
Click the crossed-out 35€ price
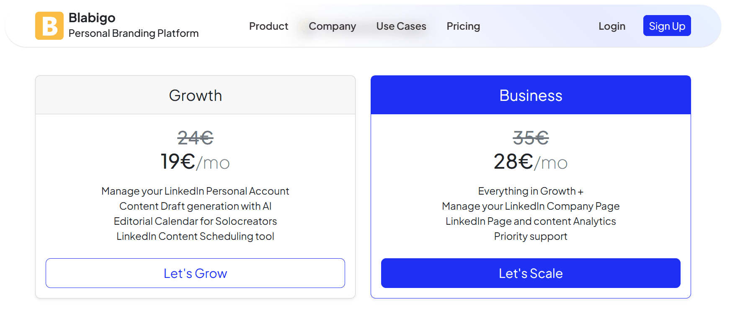(530, 138)
